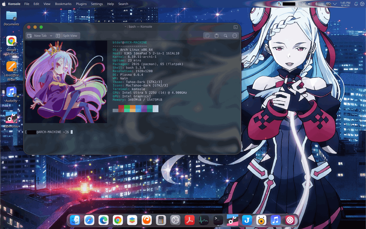Open Microsoft Edge from the dock

click(x=103, y=220)
